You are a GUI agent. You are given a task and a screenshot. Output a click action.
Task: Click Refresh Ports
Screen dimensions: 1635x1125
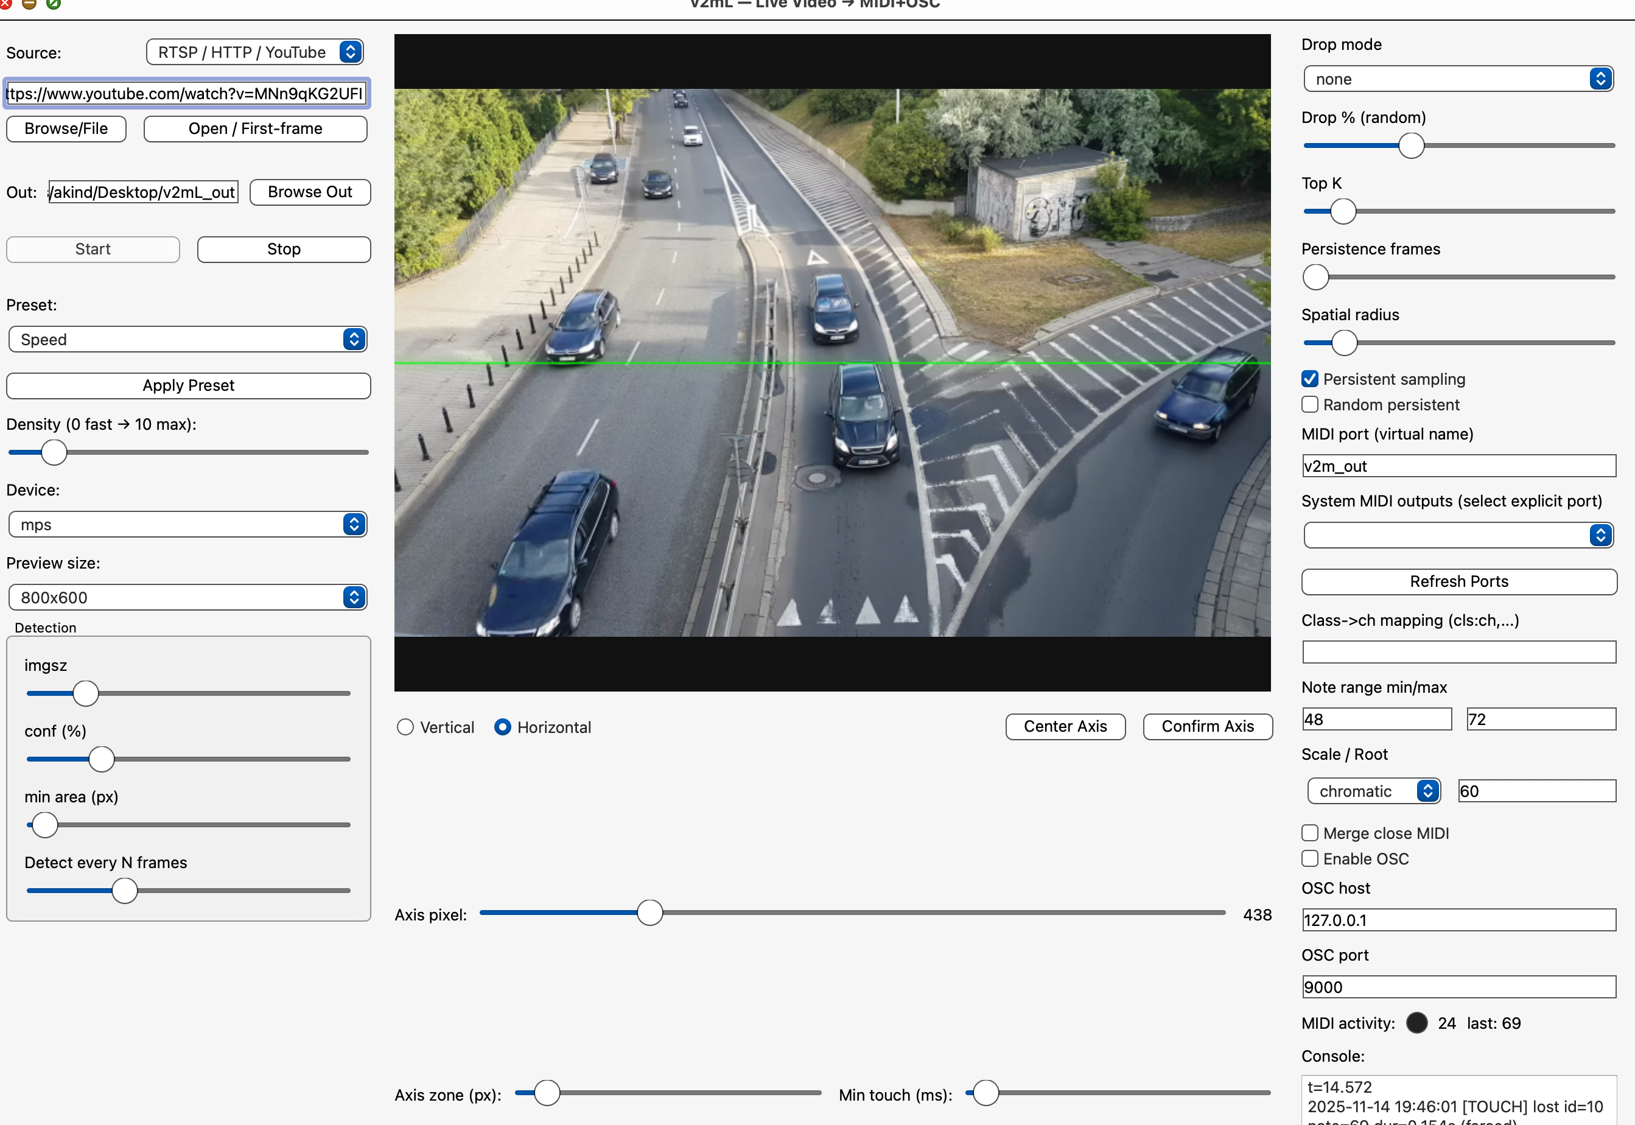[1458, 581]
